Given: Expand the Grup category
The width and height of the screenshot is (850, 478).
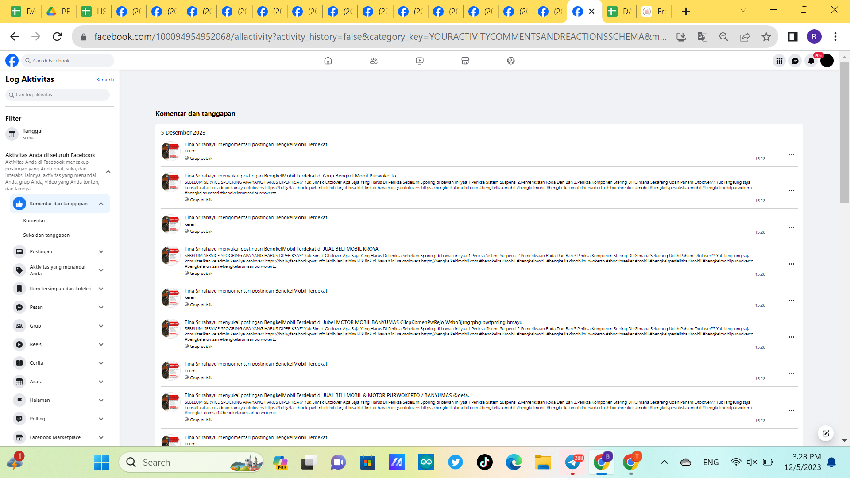Looking at the screenshot, I should [101, 326].
